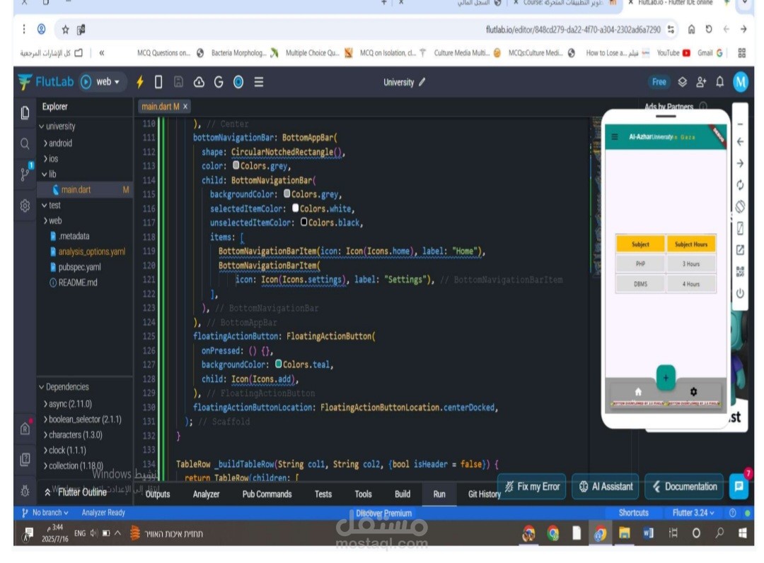Switch to the Analyzer tab
Image resolution: width=764 pixels, height=563 pixels.
click(x=206, y=494)
